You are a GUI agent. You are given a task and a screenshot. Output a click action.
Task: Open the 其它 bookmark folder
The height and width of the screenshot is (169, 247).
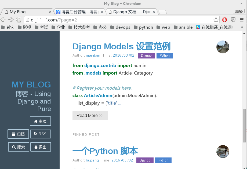pyautogui.click(x=8, y=27)
